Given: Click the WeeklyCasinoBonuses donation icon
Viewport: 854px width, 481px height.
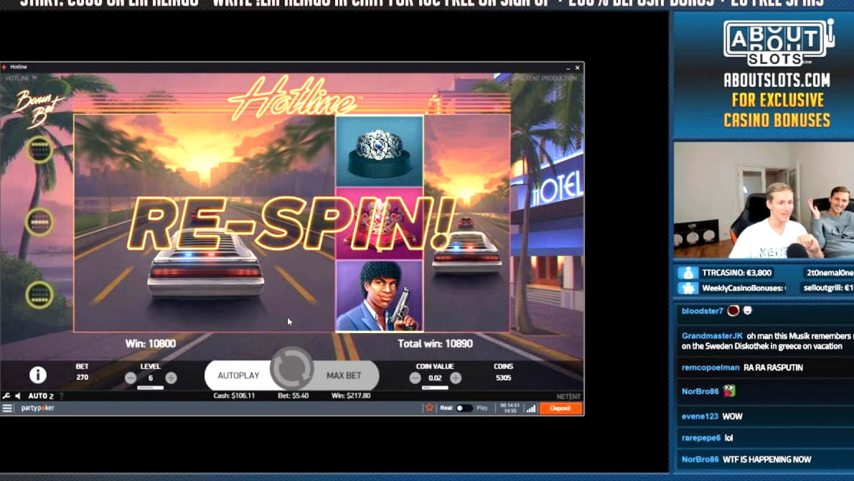Looking at the screenshot, I should (x=688, y=288).
